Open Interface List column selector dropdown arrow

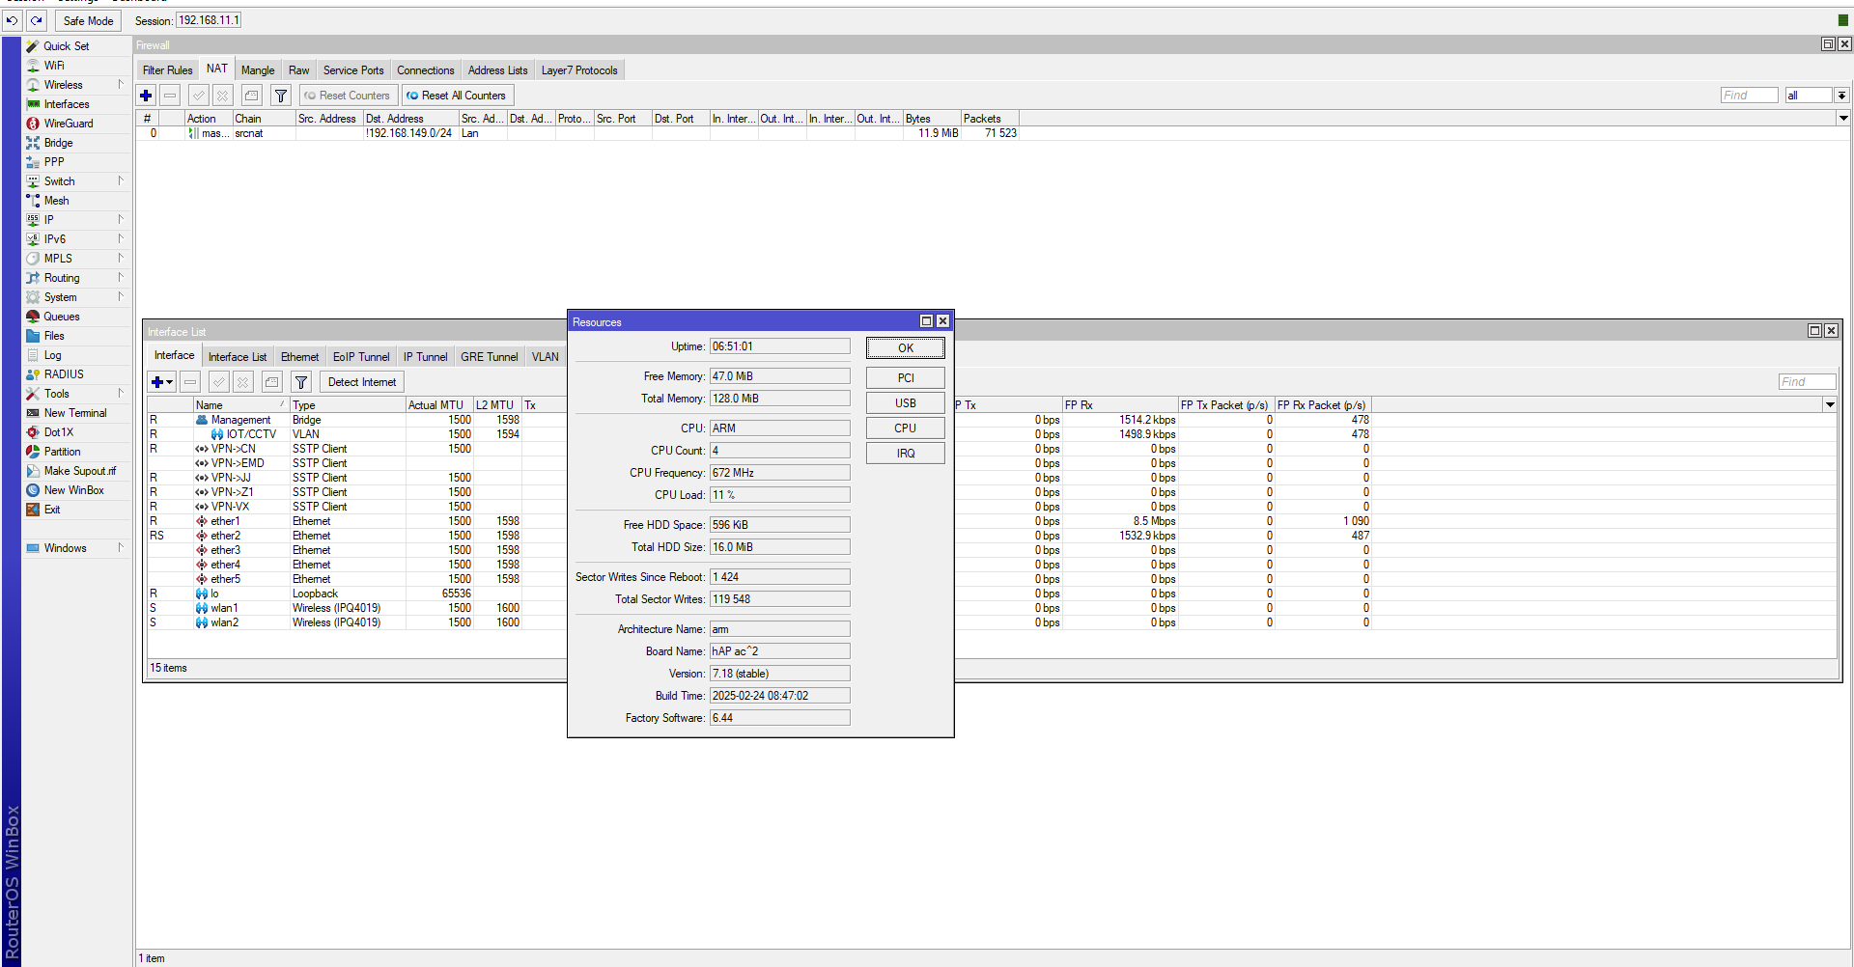coord(1830,404)
